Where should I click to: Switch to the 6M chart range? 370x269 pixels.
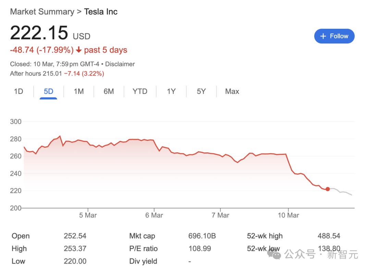click(x=109, y=91)
